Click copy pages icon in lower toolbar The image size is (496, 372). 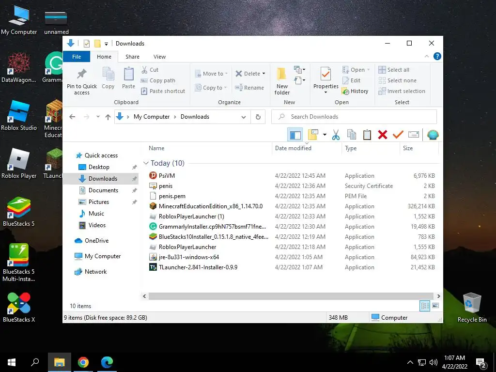pos(352,135)
